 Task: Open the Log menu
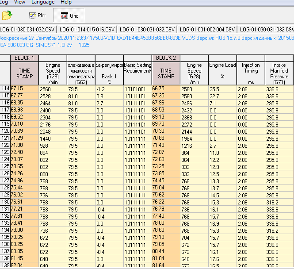4,2
